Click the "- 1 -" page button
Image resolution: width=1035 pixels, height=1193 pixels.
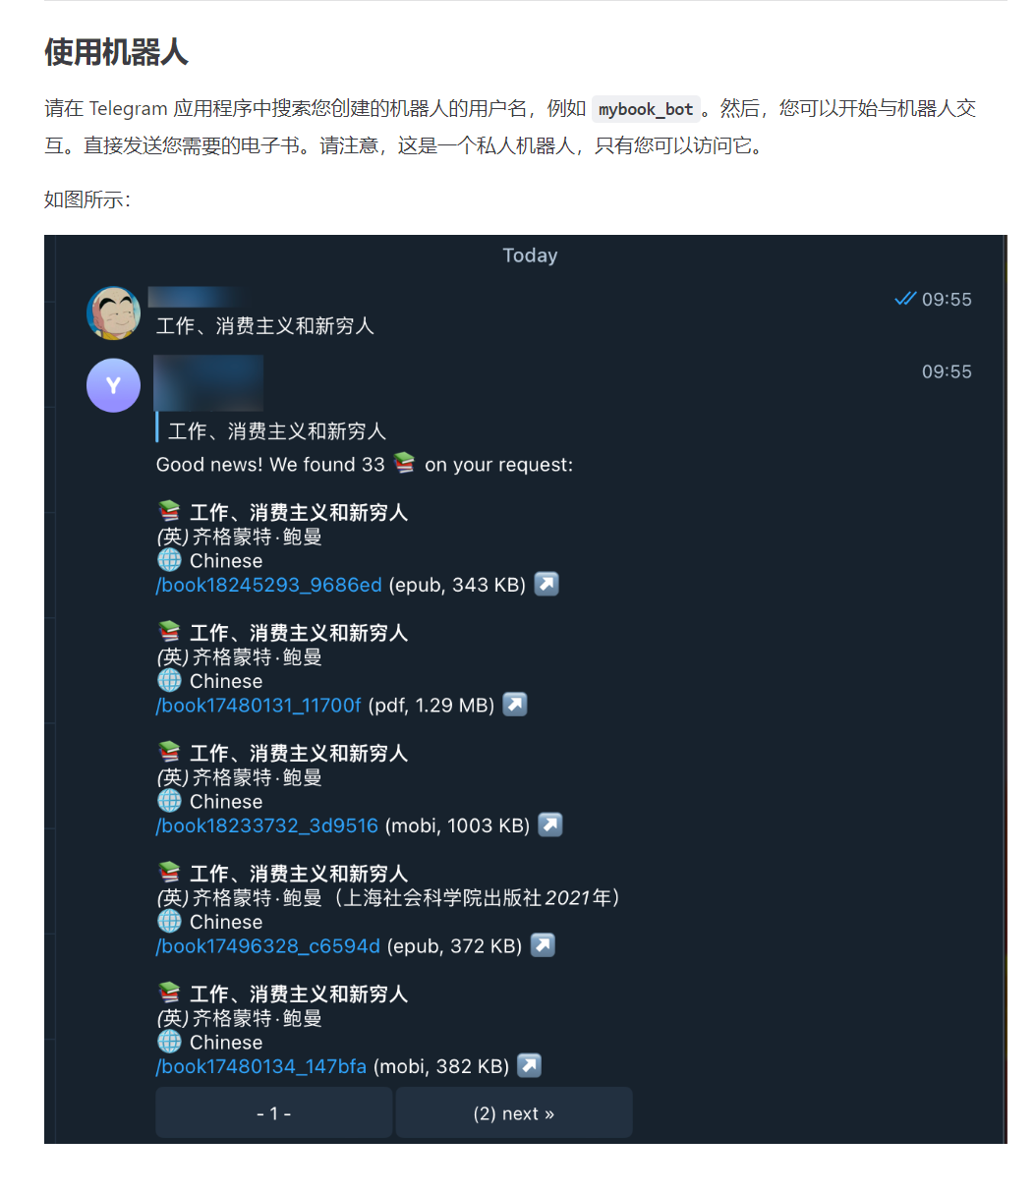coord(274,1113)
